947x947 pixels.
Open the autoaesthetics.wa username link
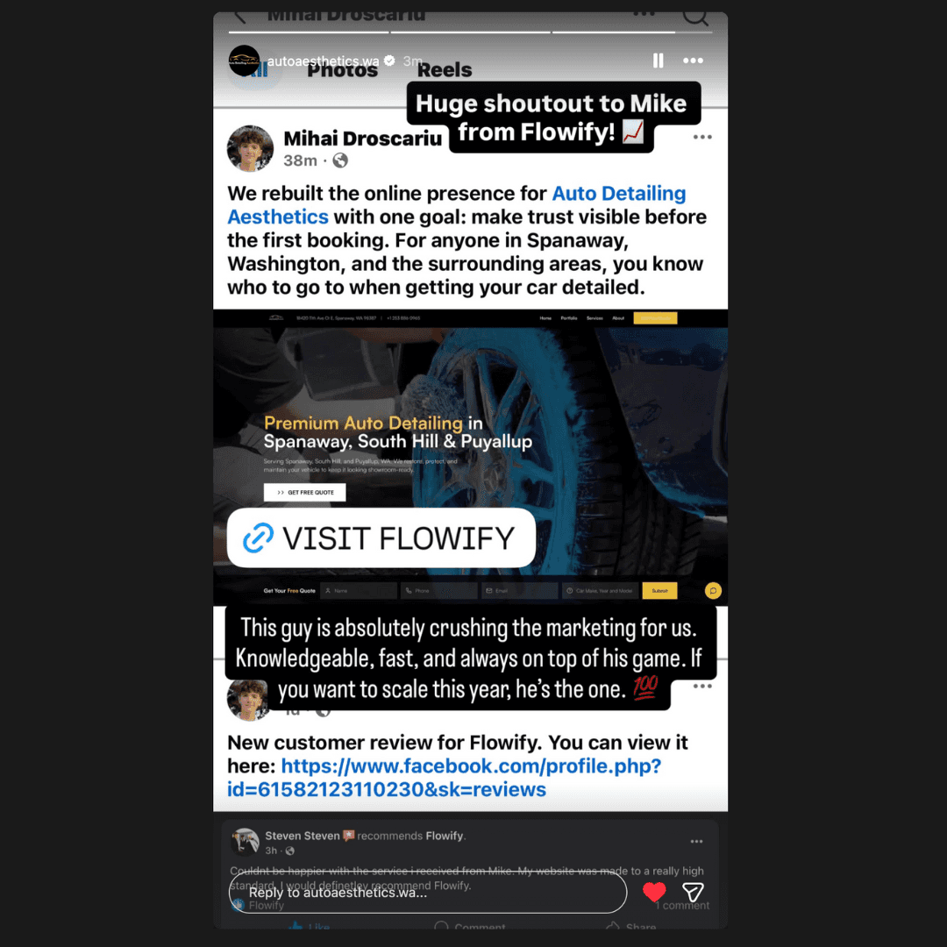(x=323, y=61)
